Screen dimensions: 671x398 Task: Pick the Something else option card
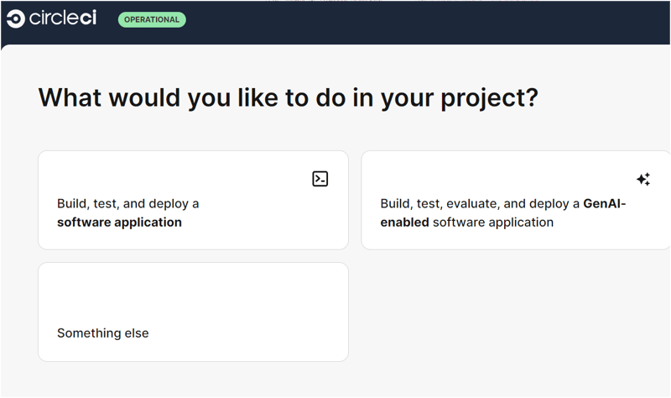194,312
